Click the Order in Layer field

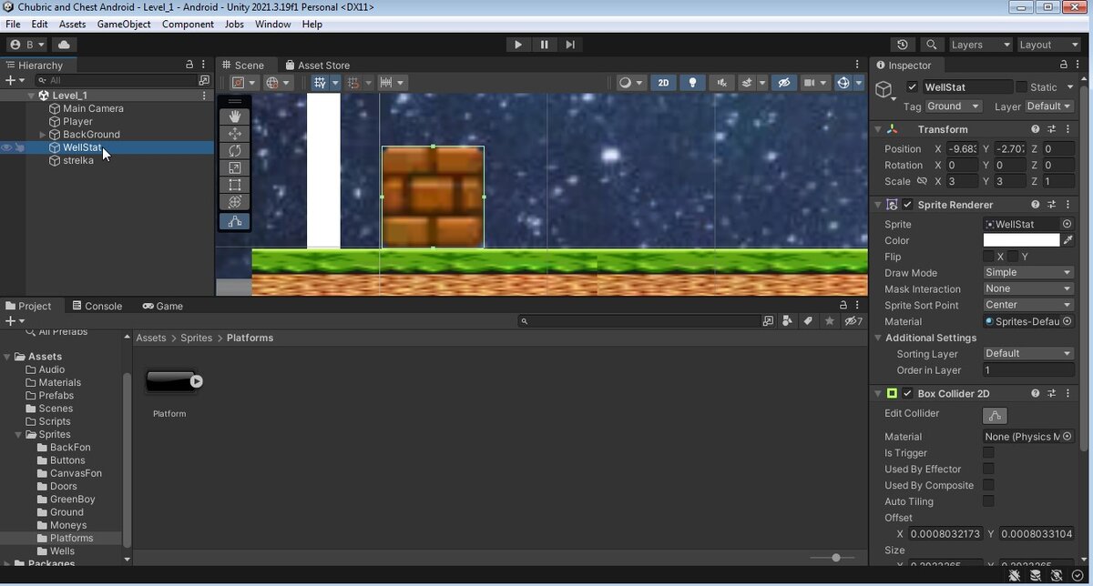coord(1028,369)
